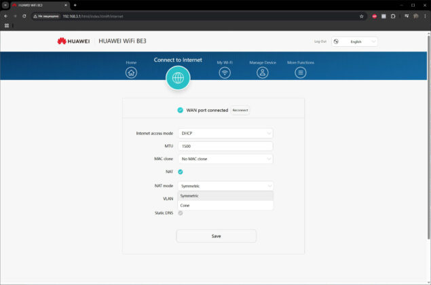
Task: Open the browser extensions puzzle icon
Action: (x=393, y=16)
